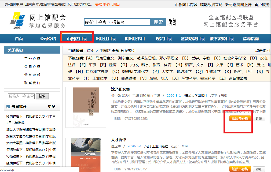Click 纸质书荐购 for 沈乃正文集
Viewport: 271px width, 172px height.
[x=240, y=119]
